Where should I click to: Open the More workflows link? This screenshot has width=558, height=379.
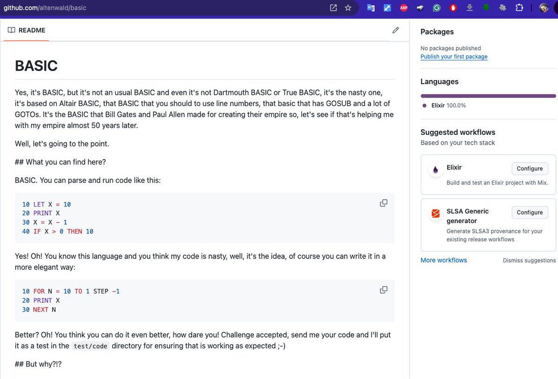pos(444,260)
